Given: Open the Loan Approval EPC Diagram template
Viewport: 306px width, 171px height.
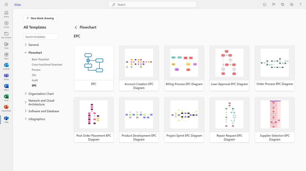Looking at the screenshot, I should pos(229,68).
